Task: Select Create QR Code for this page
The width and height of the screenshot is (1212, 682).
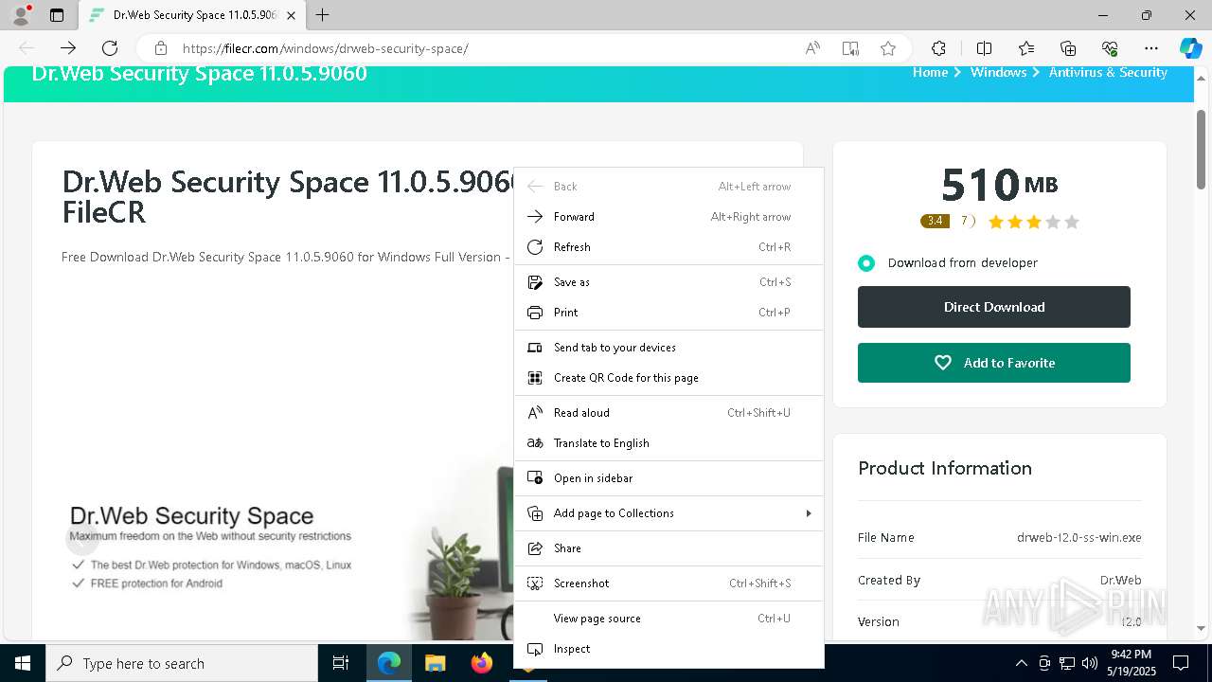Action: click(668, 378)
